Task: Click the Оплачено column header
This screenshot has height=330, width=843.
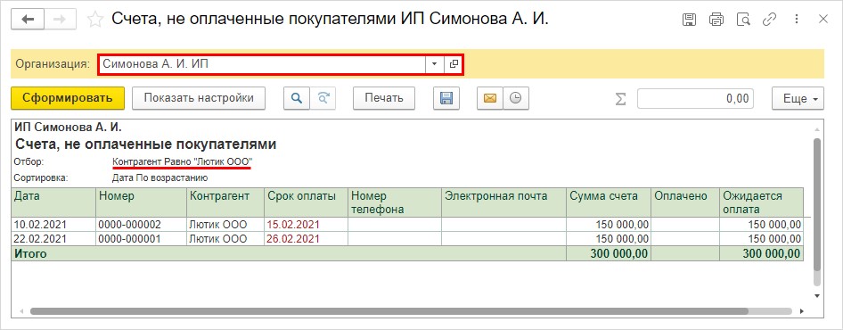Action: (x=685, y=202)
